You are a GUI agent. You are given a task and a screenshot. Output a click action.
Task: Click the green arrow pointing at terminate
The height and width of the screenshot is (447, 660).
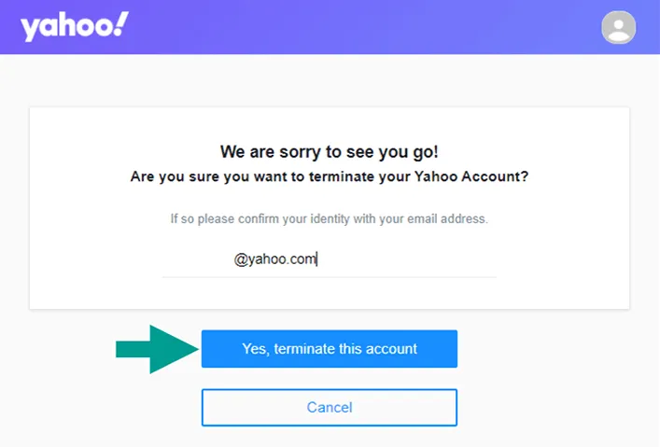157,349
